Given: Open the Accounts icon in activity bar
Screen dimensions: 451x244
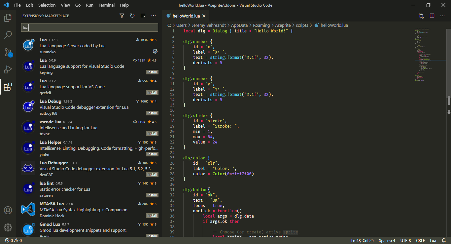Looking at the screenshot, I should (8, 210).
